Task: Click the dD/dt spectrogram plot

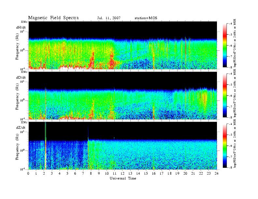Action: coord(123,95)
